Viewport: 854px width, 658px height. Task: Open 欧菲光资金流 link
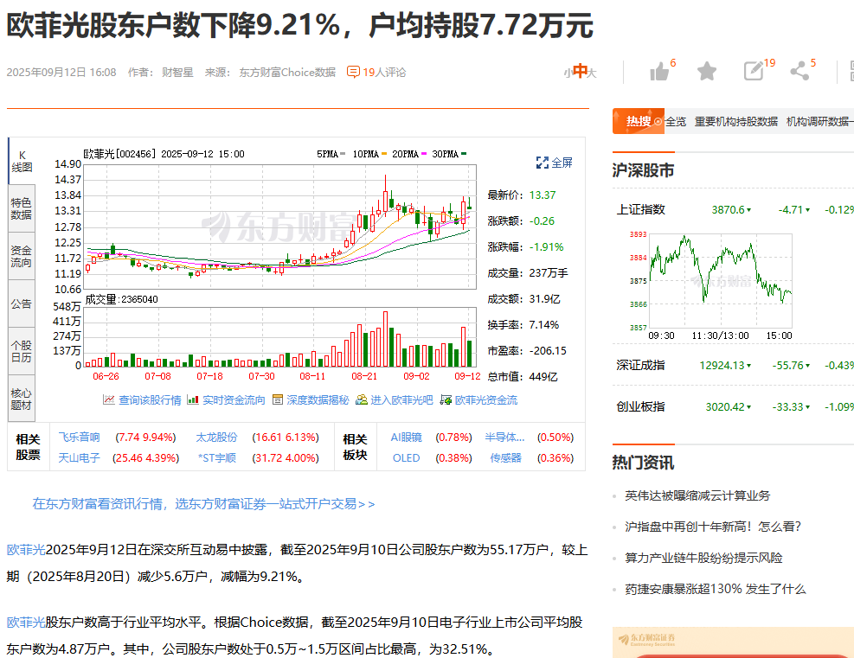[485, 400]
